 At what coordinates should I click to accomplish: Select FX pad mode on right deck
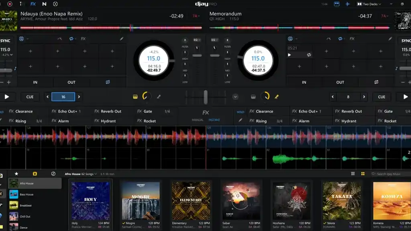[352, 39]
